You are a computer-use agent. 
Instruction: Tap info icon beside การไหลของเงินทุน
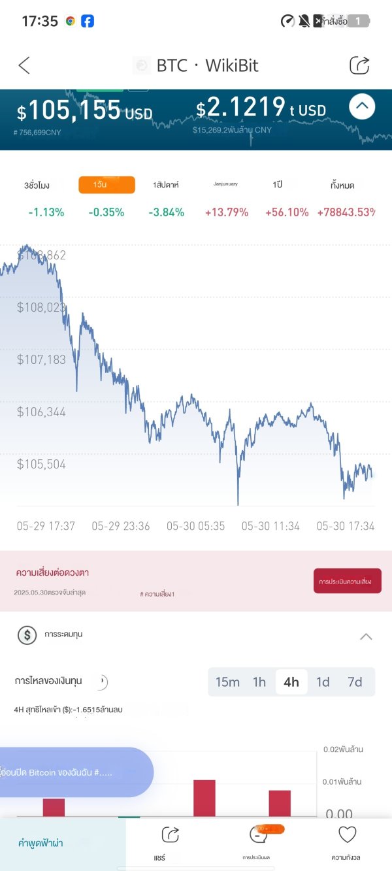pyautogui.click(x=101, y=682)
